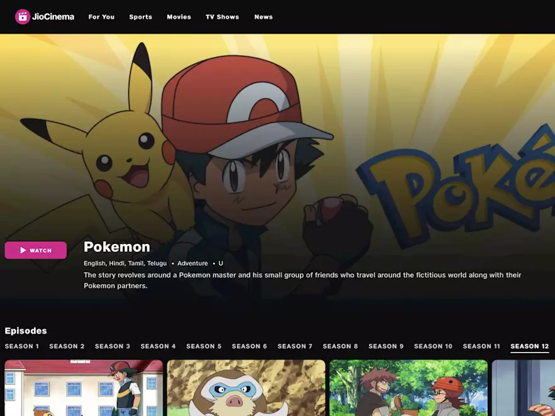Viewport: 555px width, 416px height.
Task: View Season 11 episodes
Action: pos(481,346)
